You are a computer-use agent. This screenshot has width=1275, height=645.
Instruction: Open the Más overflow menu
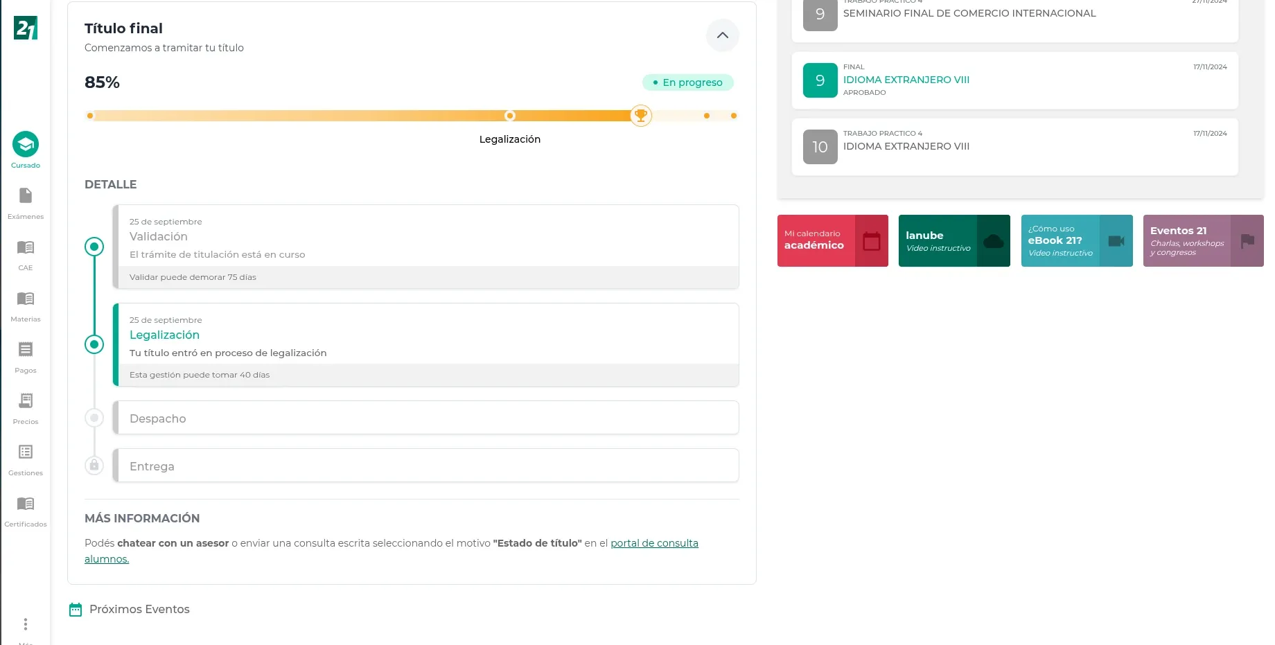(x=26, y=624)
